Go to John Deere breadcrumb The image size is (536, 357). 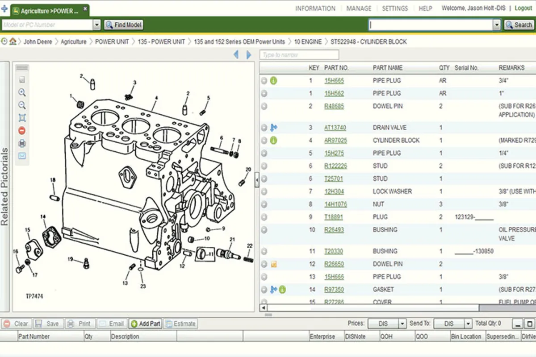pyautogui.click(x=38, y=42)
